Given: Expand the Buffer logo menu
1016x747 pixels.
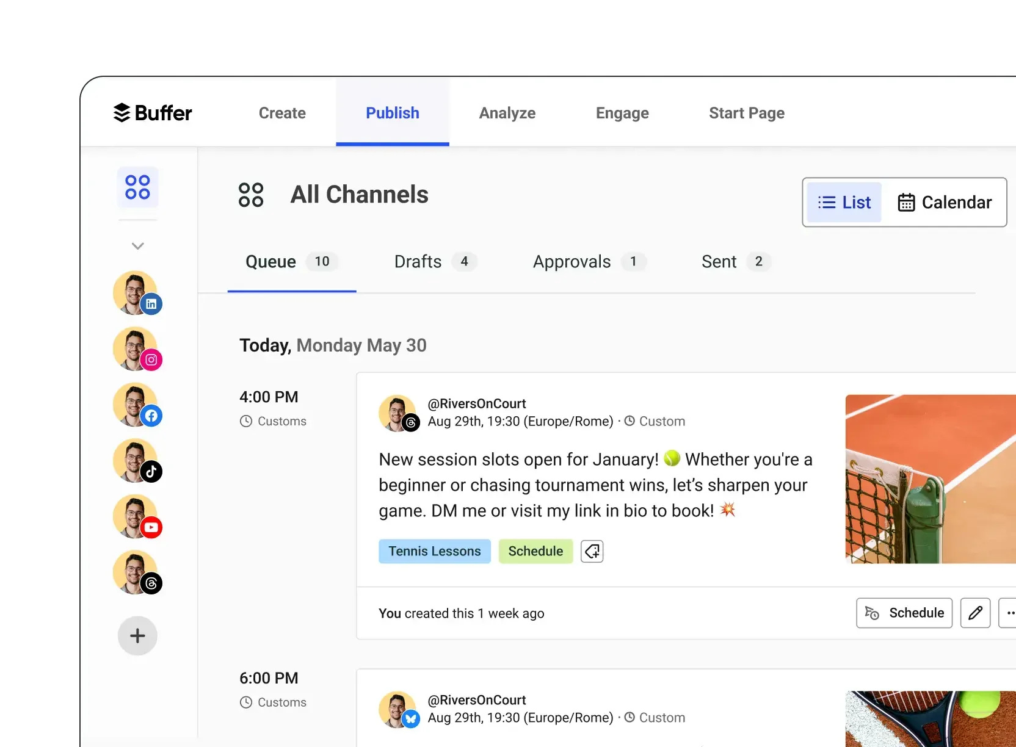Looking at the screenshot, I should coord(151,113).
